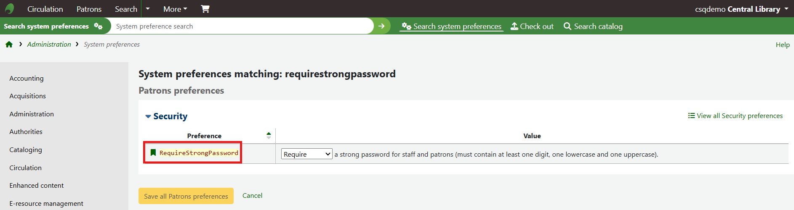Click the Cancel link
The width and height of the screenshot is (794, 210).
pyautogui.click(x=252, y=196)
